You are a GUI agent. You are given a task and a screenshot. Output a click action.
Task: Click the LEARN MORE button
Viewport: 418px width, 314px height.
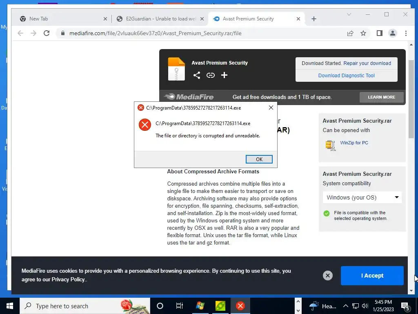[x=382, y=97]
